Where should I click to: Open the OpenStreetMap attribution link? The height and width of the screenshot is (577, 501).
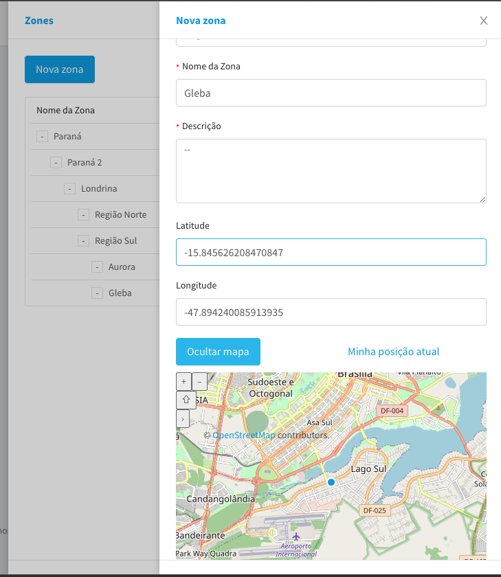[243, 435]
